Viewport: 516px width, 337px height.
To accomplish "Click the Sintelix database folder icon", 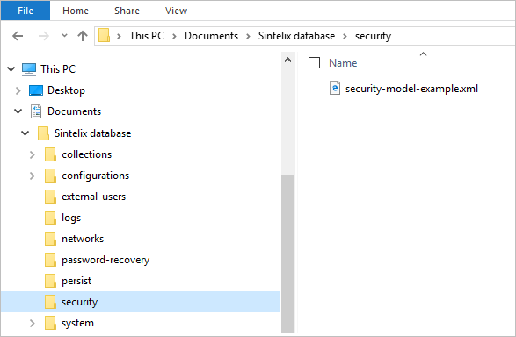I will tap(43, 133).
